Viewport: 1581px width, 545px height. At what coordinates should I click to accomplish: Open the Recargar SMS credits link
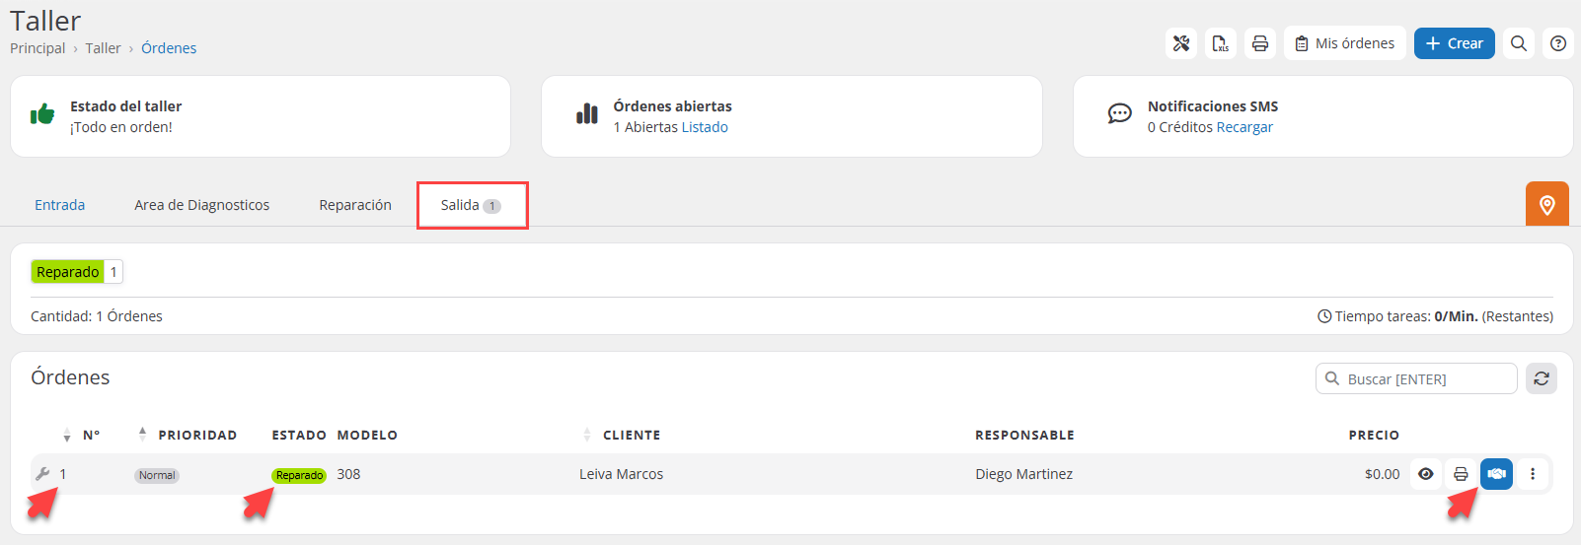pos(1243,127)
